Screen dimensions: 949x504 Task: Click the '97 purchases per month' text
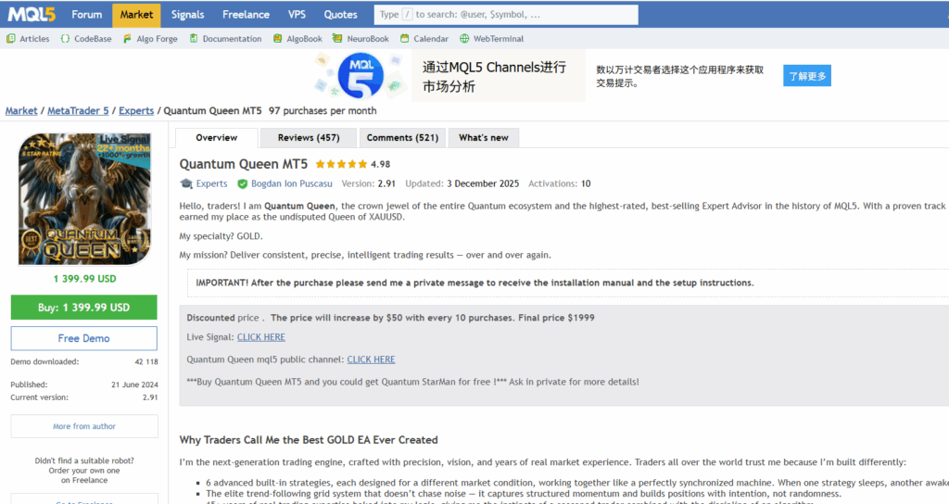(x=323, y=111)
